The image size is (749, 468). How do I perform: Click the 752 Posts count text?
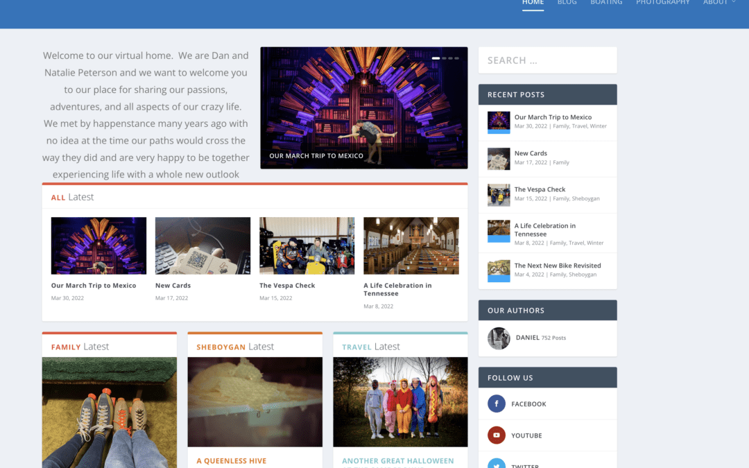pyautogui.click(x=553, y=338)
